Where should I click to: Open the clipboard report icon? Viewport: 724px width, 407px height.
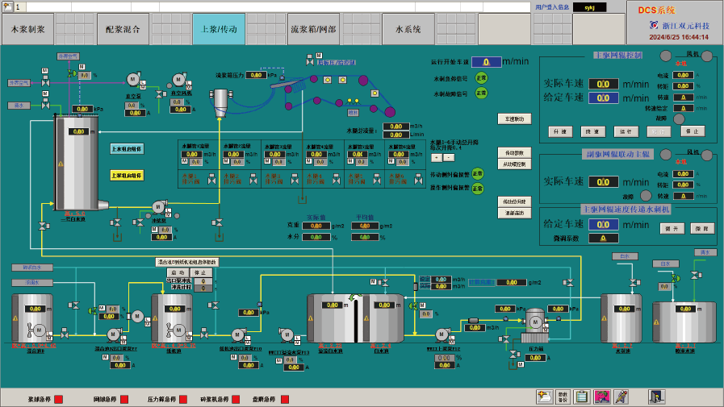point(583,396)
